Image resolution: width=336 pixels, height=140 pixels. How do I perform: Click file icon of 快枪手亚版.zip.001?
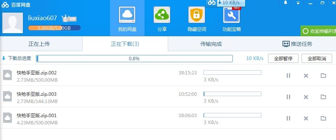click(x=8, y=118)
